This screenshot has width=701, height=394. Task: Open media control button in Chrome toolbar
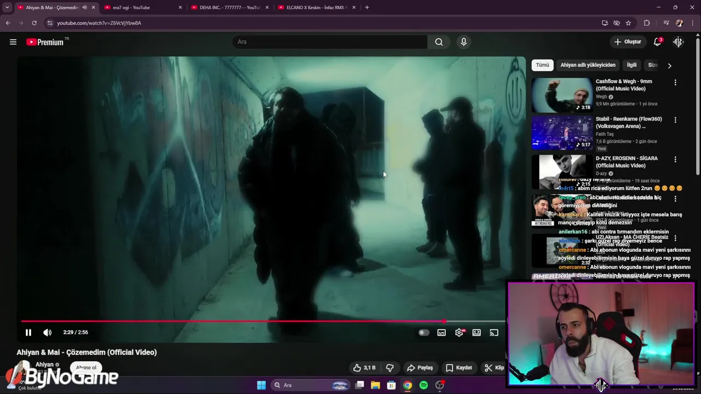pos(666,23)
